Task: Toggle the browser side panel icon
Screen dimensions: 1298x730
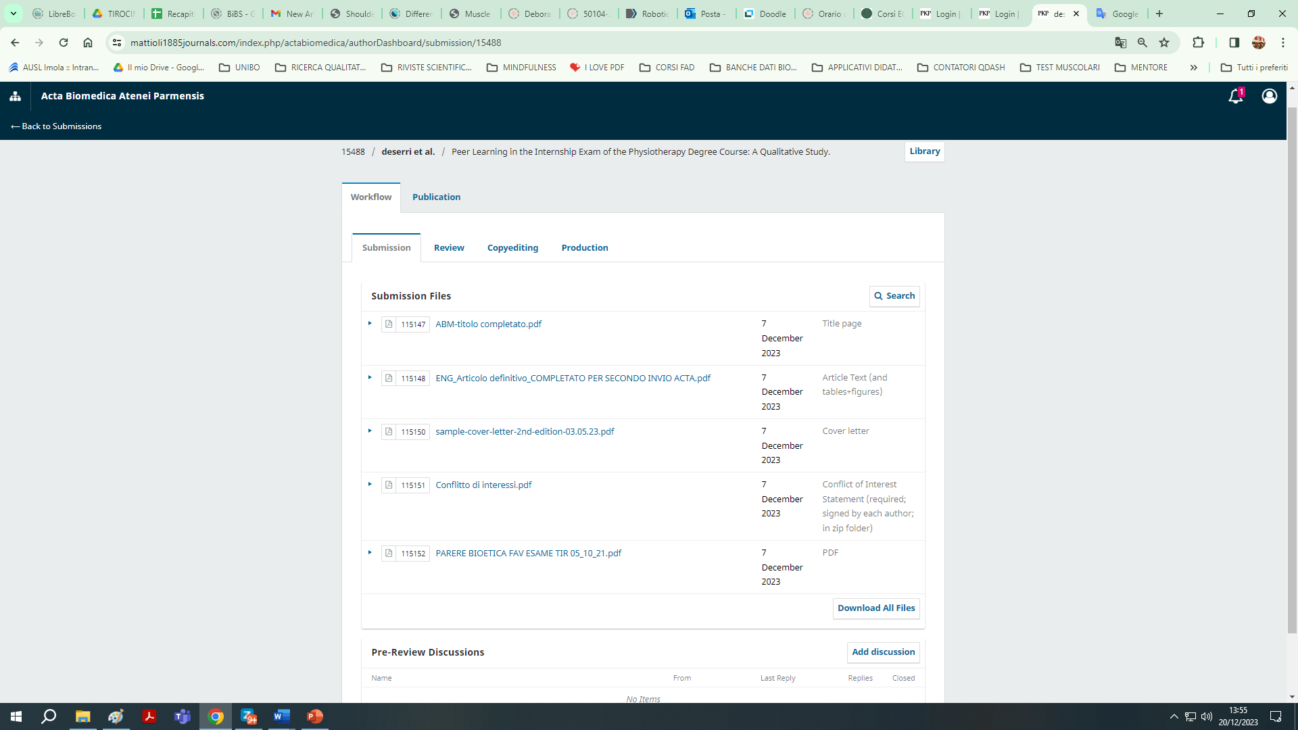Action: [x=1234, y=43]
